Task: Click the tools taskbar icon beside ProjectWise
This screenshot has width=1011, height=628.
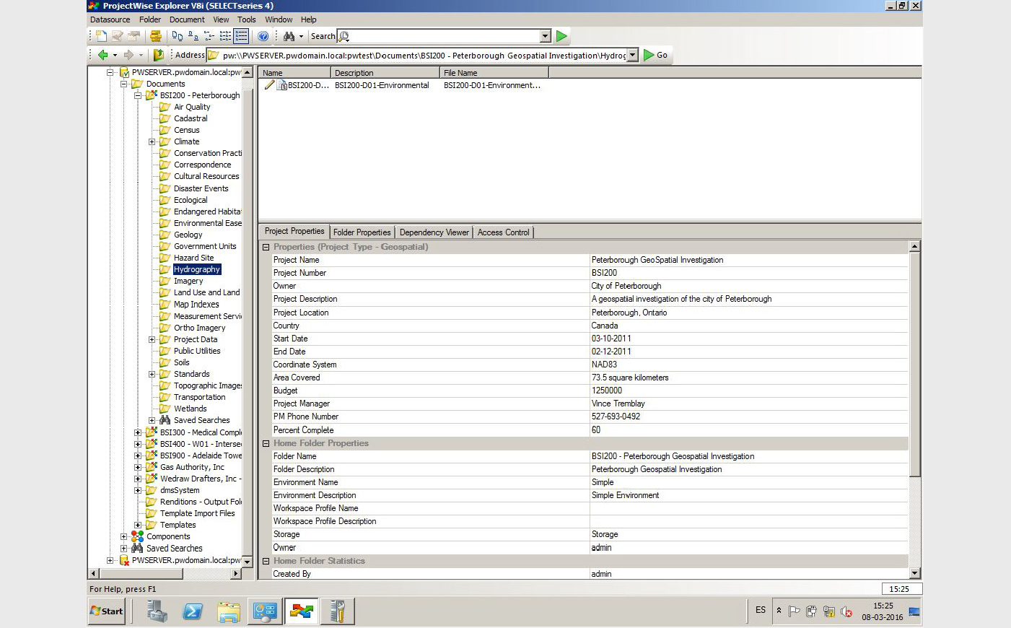Action: click(337, 611)
